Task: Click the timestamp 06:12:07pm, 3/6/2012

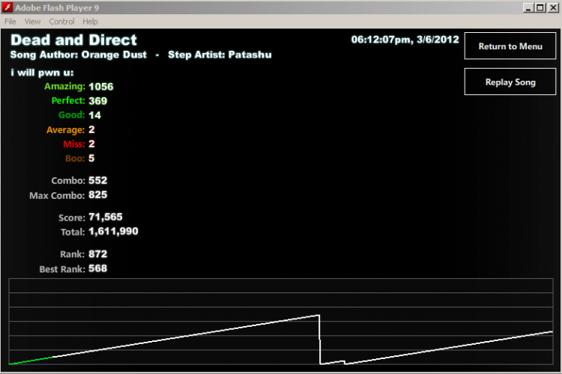Action: 405,40
